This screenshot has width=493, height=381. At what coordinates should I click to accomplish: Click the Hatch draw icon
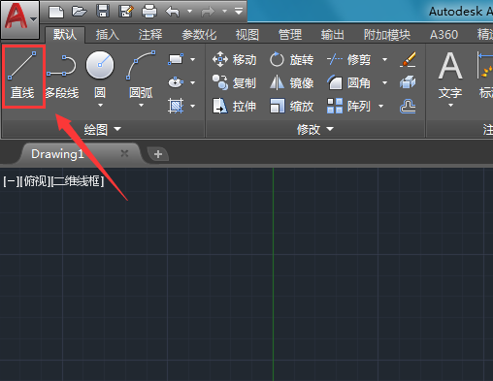[x=176, y=106]
